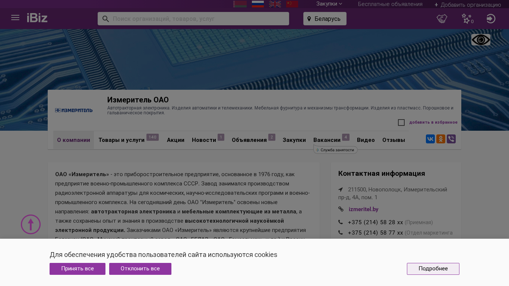The height and width of the screenshot is (286, 509).
Task: Expand the Закупки dropdown
Action: point(329,4)
